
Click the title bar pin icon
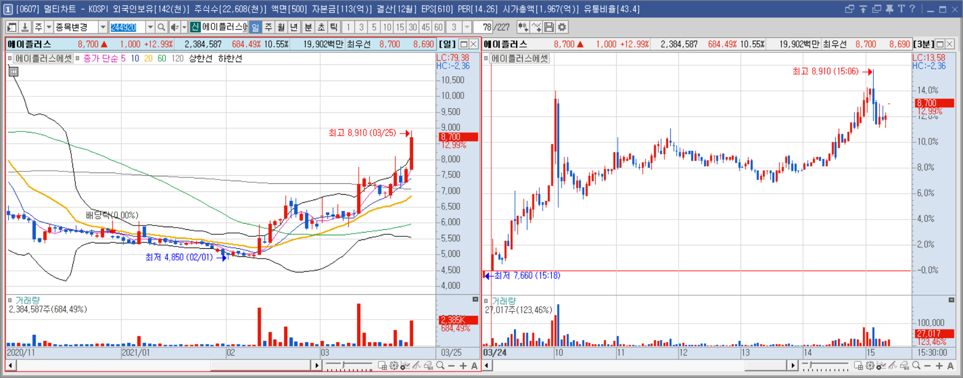tap(889, 9)
